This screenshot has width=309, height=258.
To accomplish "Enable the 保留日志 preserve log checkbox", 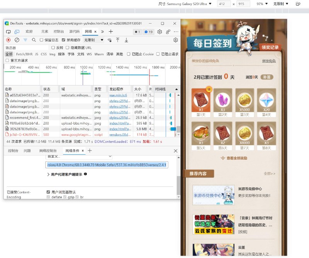I will [41, 40].
